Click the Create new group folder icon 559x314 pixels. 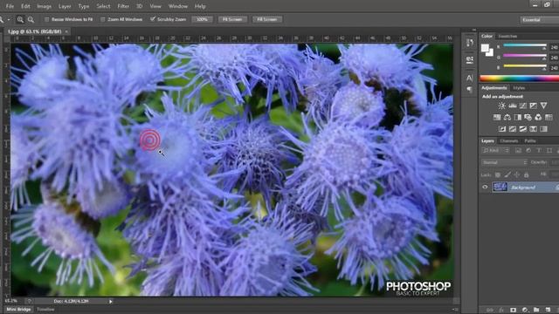click(536, 311)
